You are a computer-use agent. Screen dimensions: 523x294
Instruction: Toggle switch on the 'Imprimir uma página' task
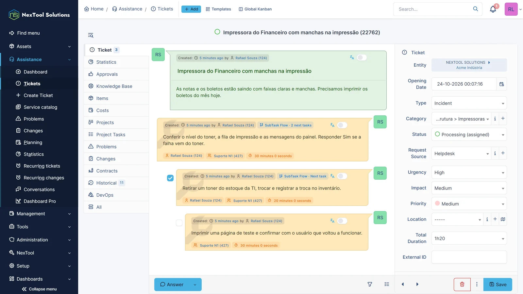[x=342, y=221]
